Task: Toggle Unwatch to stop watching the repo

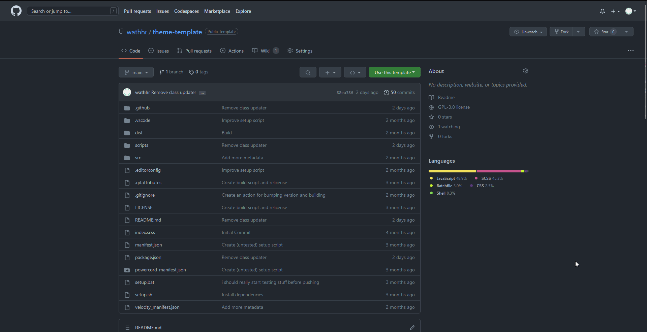Action: pos(528,32)
